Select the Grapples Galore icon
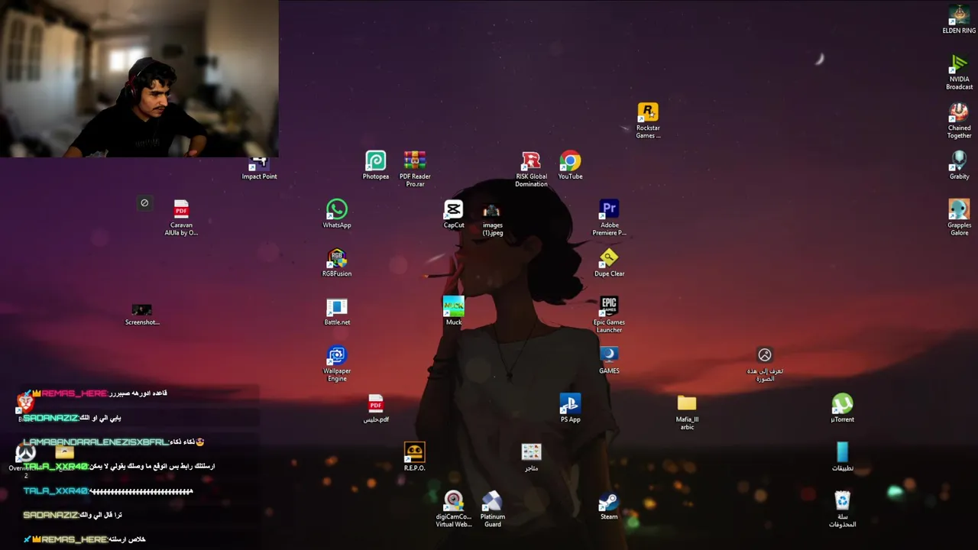The image size is (978, 550). [x=959, y=218]
